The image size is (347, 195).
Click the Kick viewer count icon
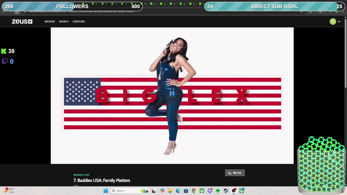tap(4, 51)
